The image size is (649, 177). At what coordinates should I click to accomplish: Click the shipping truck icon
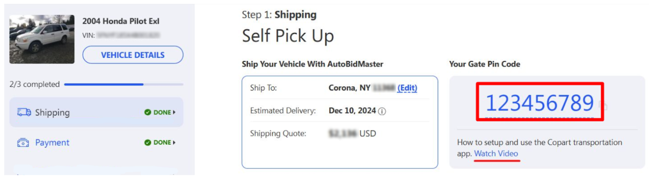(x=24, y=112)
